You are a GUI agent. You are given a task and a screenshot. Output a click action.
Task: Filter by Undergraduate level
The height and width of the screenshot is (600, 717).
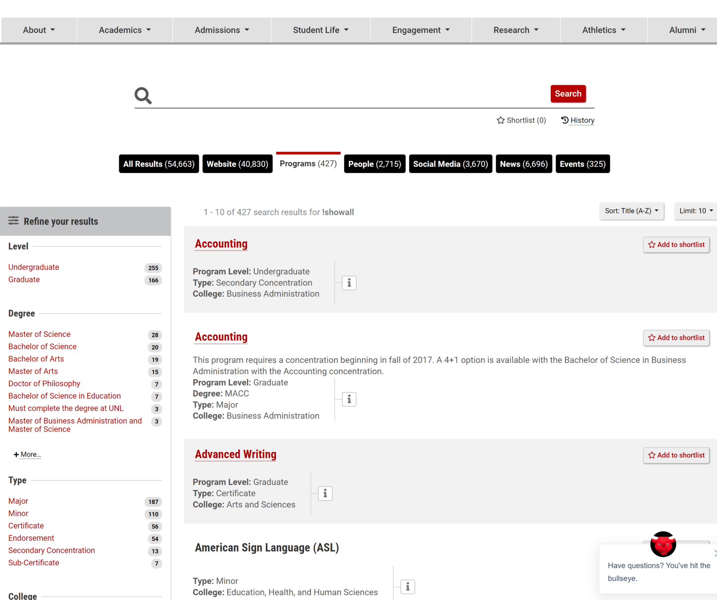pos(34,267)
